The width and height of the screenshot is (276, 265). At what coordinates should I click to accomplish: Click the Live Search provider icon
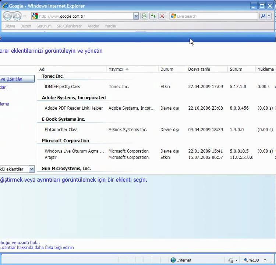pyautogui.click(x=173, y=16)
